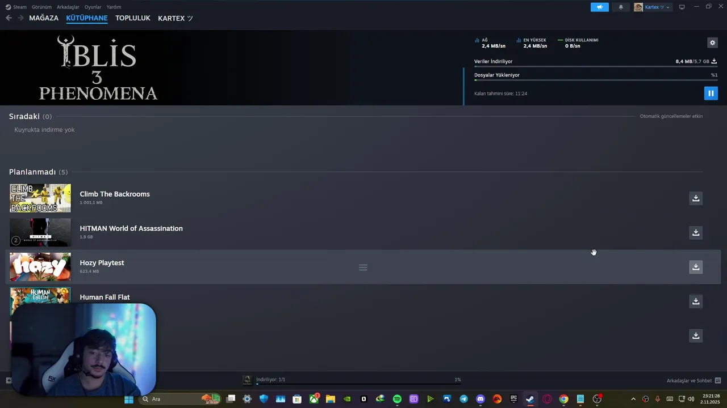Open Discord from the taskbar
This screenshot has height=408, width=727.
[x=481, y=399]
